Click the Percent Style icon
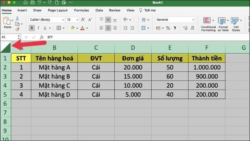 [x=168, y=28]
